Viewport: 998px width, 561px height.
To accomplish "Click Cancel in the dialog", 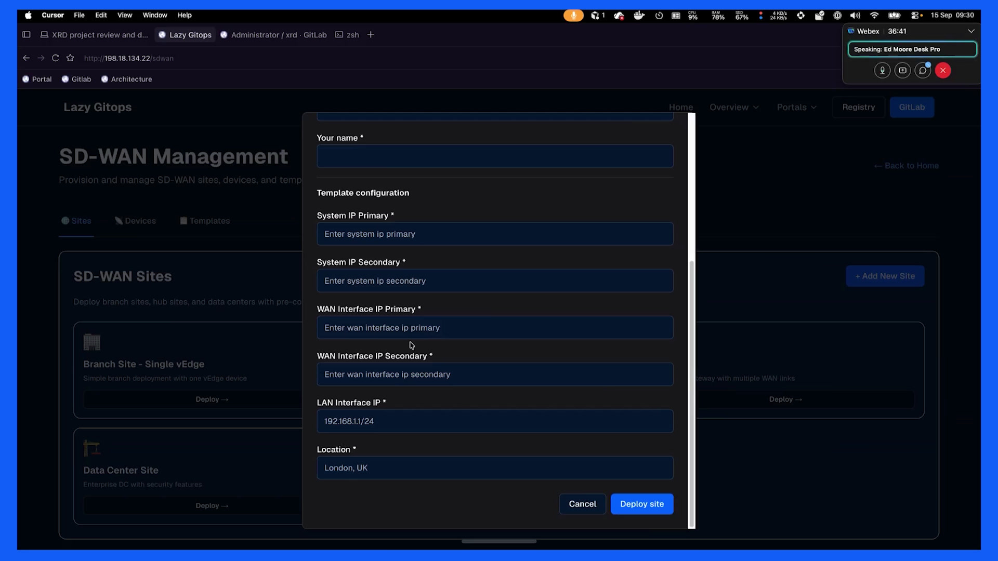I will [x=582, y=504].
